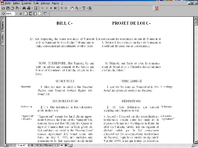Activate the Hand tool
The image size is (198, 148).
pos(72,8)
